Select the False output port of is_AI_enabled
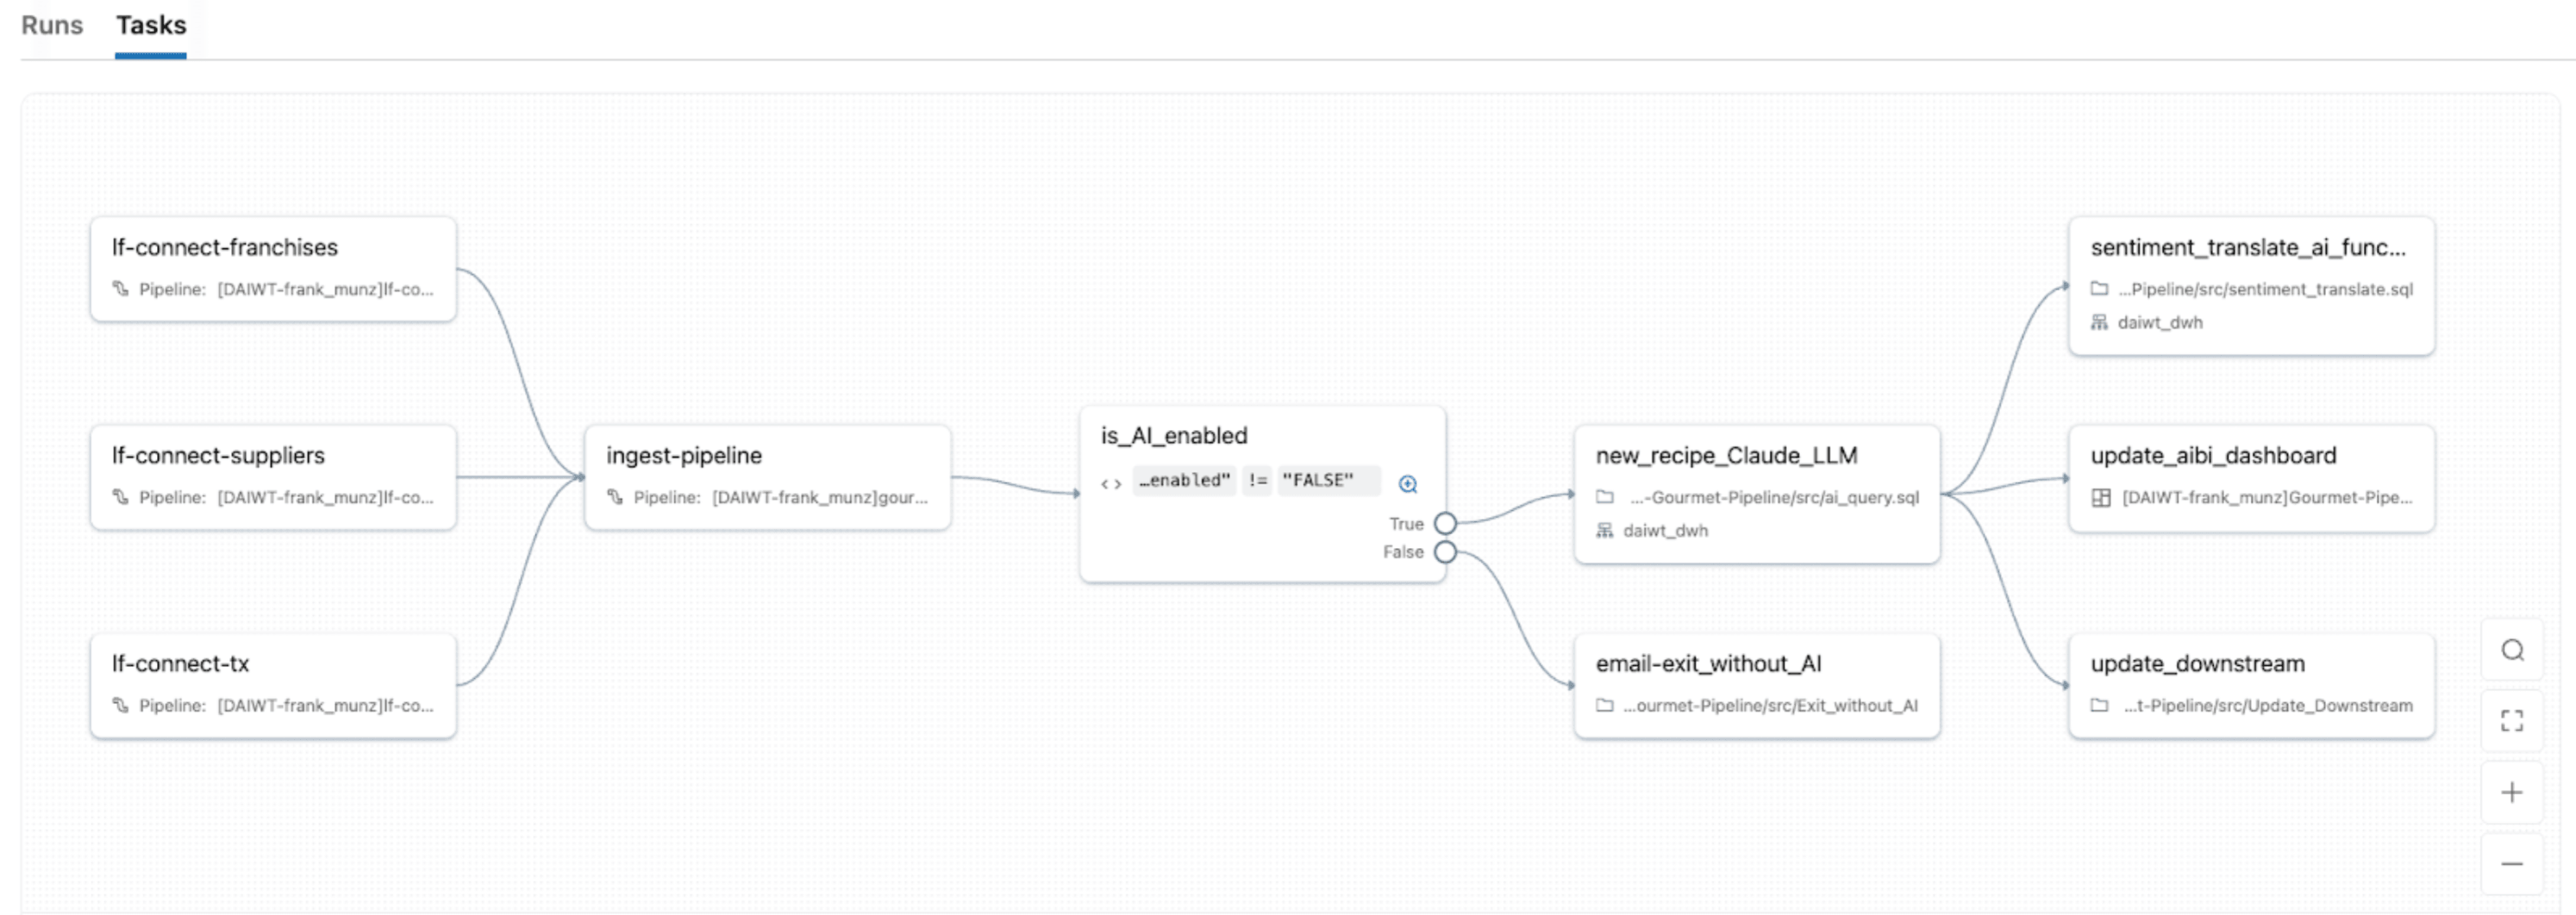The image size is (2576, 915). click(x=1444, y=551)
